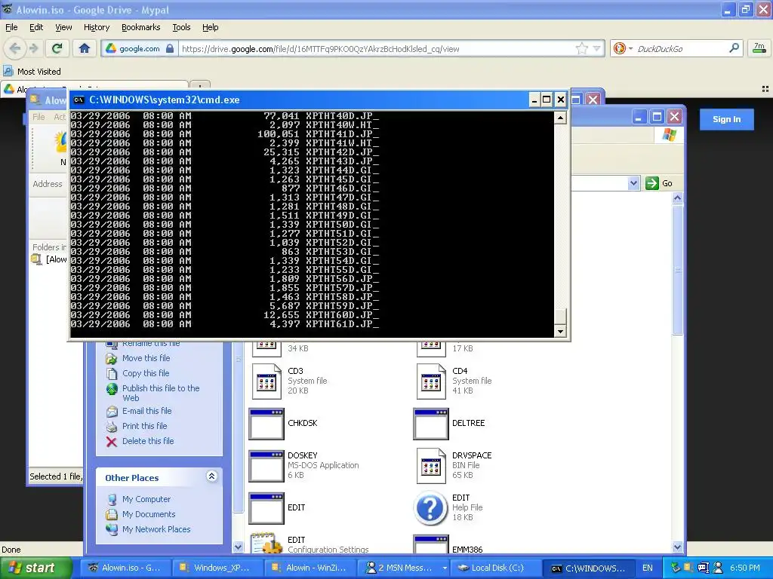Screen dimensions: 773x579
Task: Open the URL history dropdown arrow
Action: (x=597, y=48)
